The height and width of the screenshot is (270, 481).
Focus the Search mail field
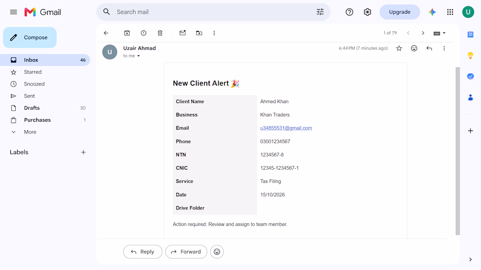[x=213, y=12]
